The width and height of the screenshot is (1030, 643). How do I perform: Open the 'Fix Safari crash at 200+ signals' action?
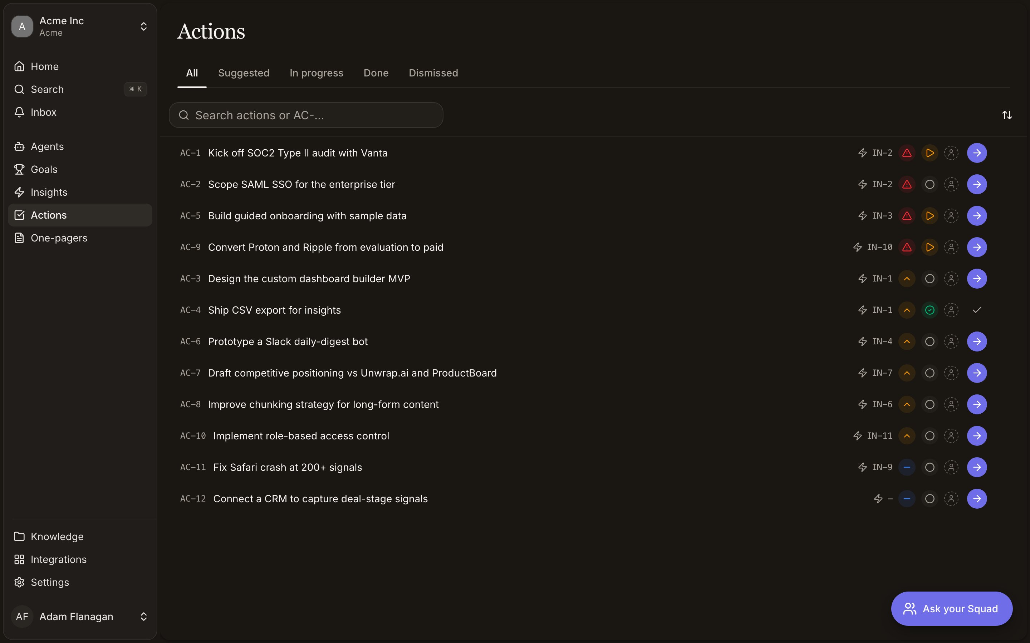coord(288,467)
